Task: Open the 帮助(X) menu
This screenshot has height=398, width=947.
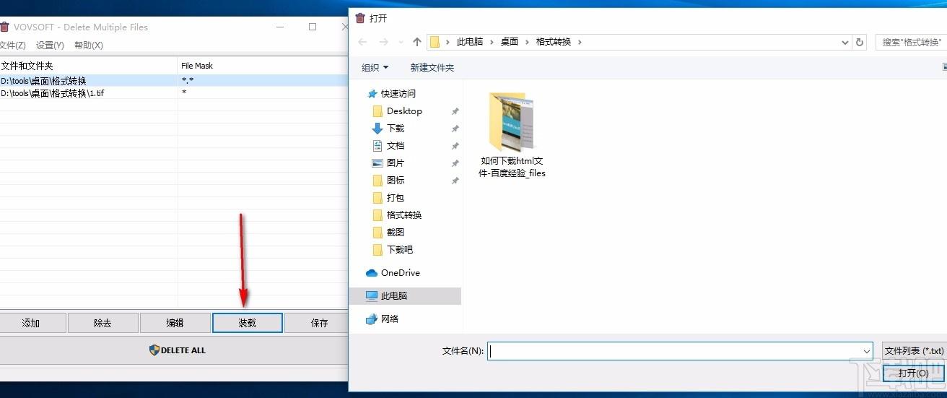Action: [89, 45]
